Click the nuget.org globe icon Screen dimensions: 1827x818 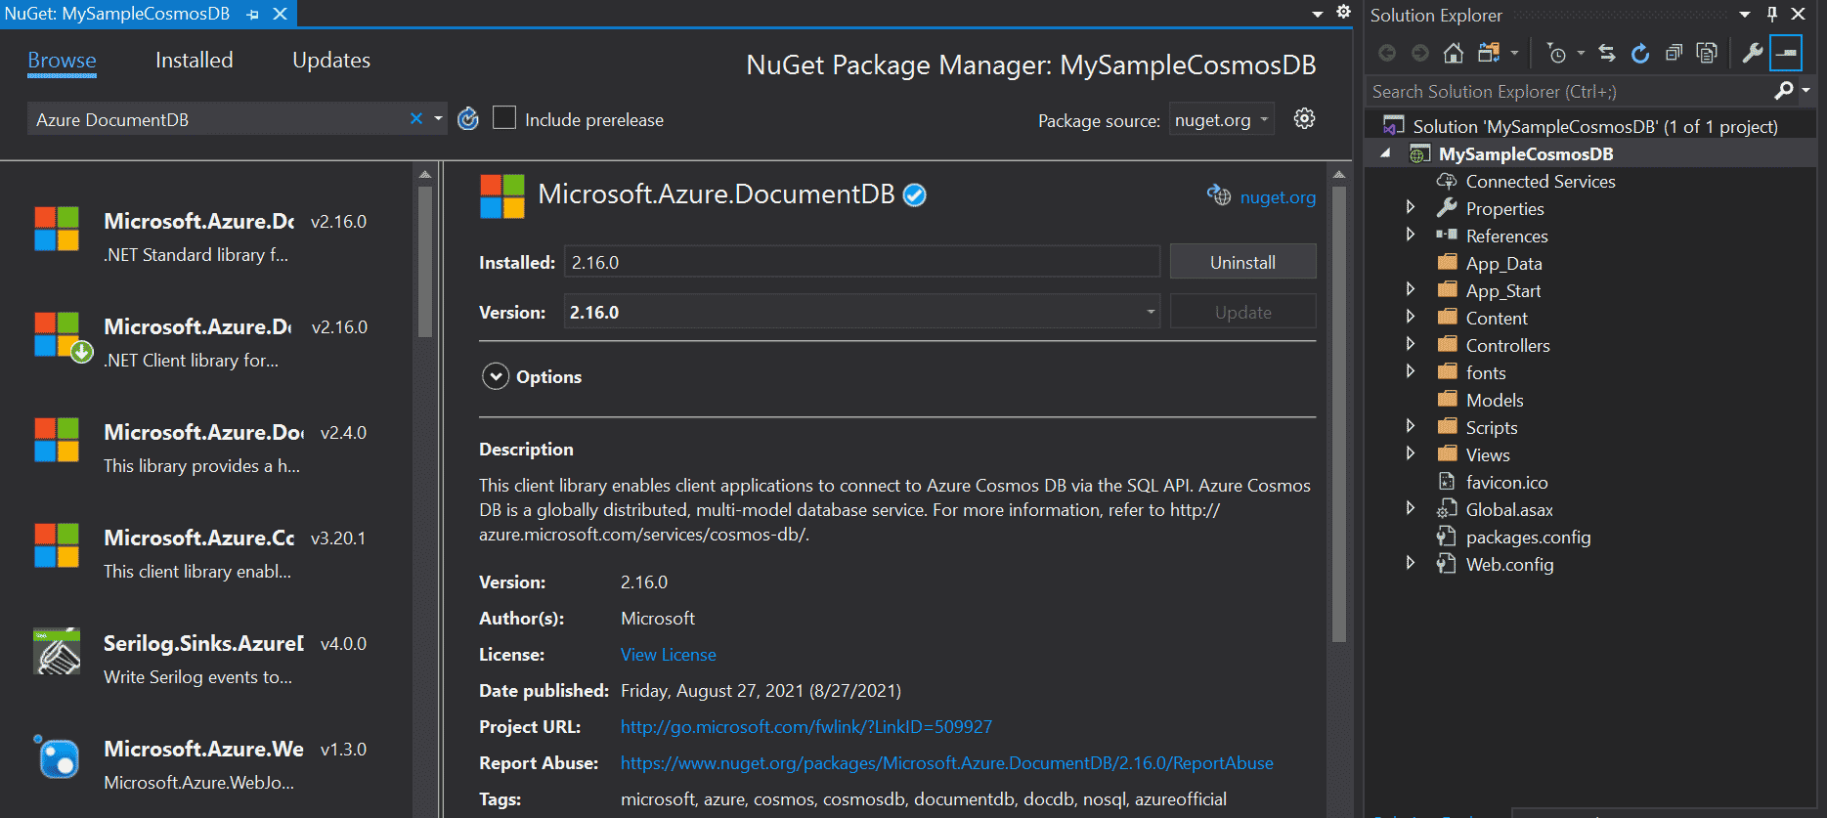click(x=1219, y=194)
